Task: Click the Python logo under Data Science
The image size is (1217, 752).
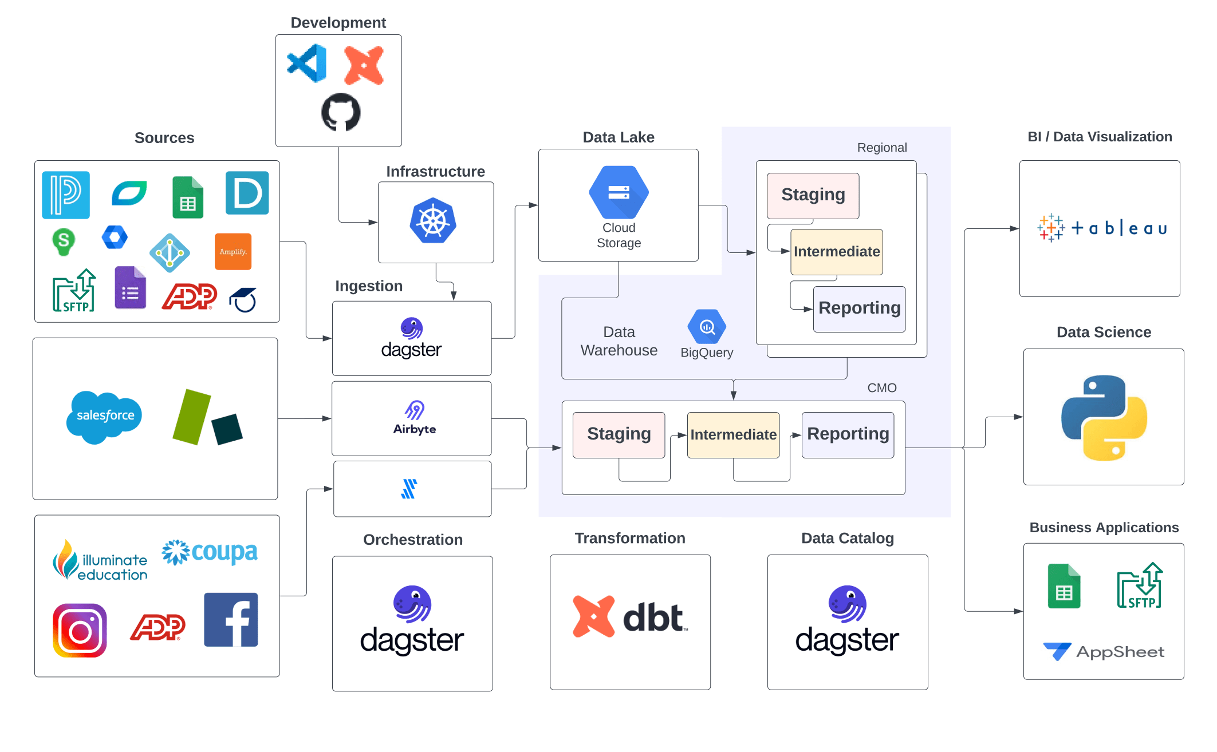Action: pos(1104,418)
